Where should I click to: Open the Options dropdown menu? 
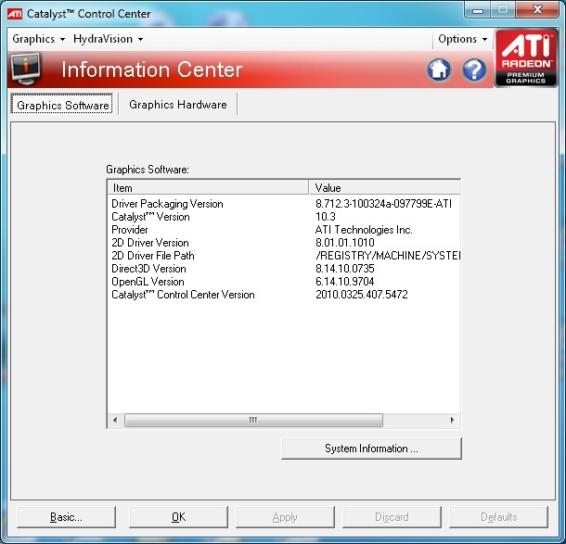[x=463, y=39]
